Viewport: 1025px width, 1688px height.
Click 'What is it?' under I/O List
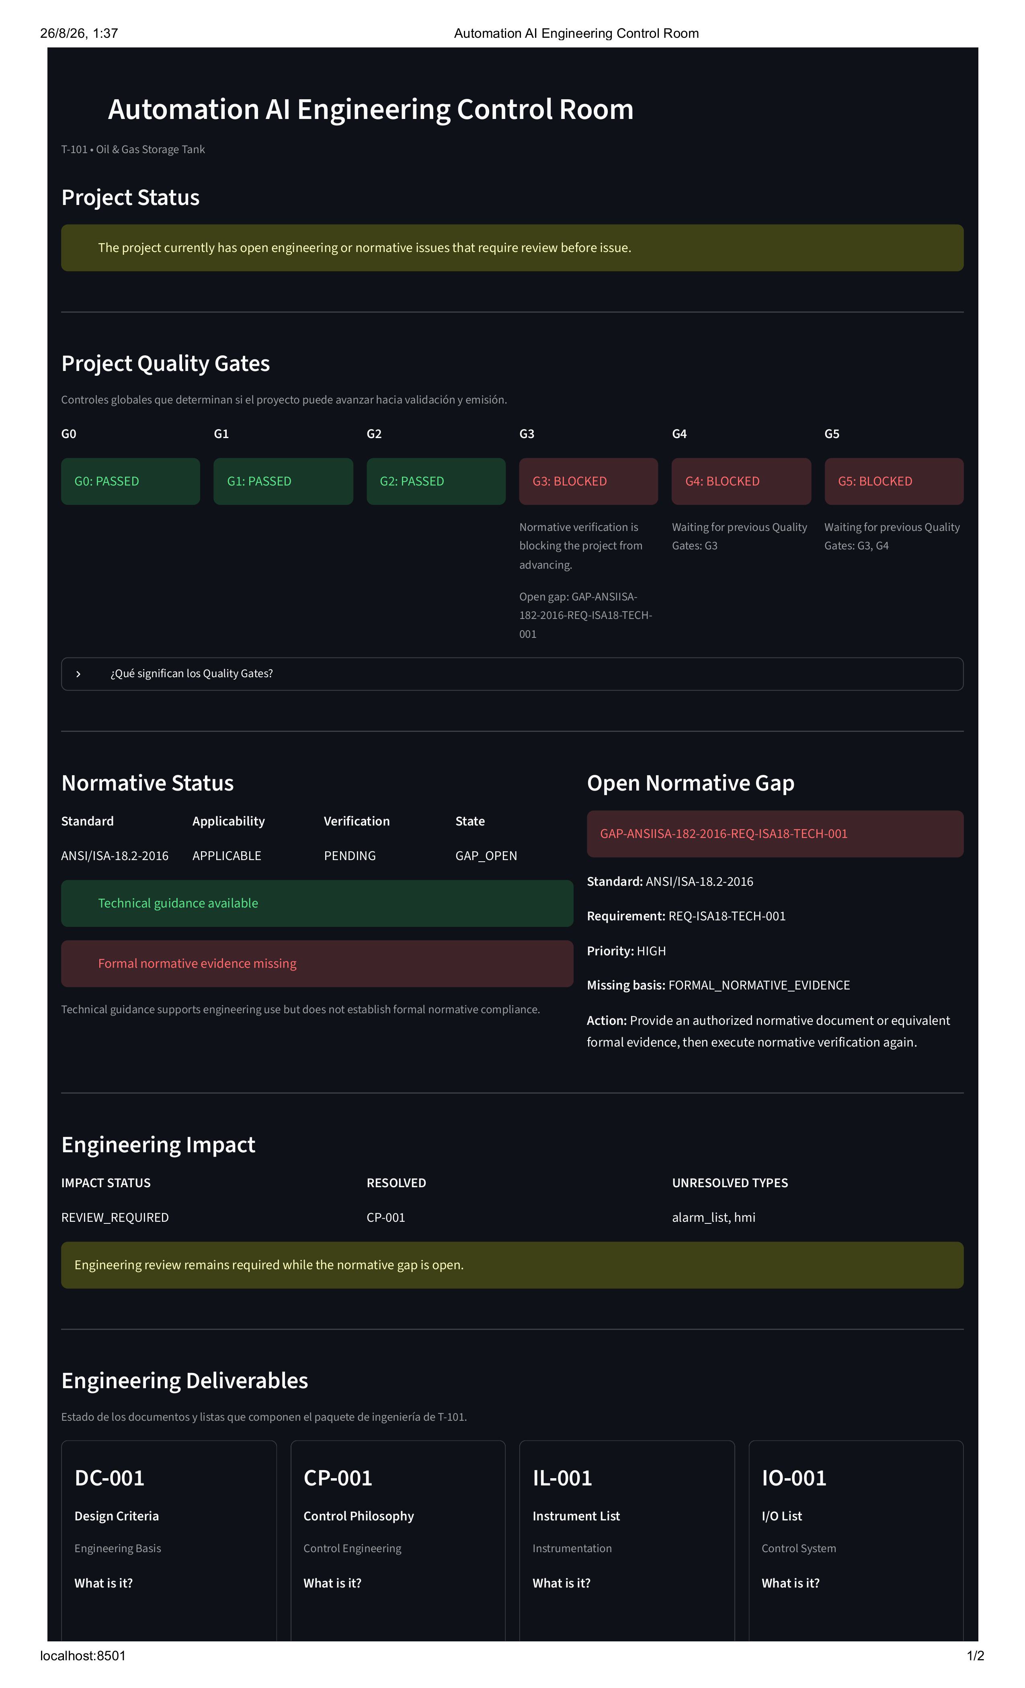tap(791, 1583)
